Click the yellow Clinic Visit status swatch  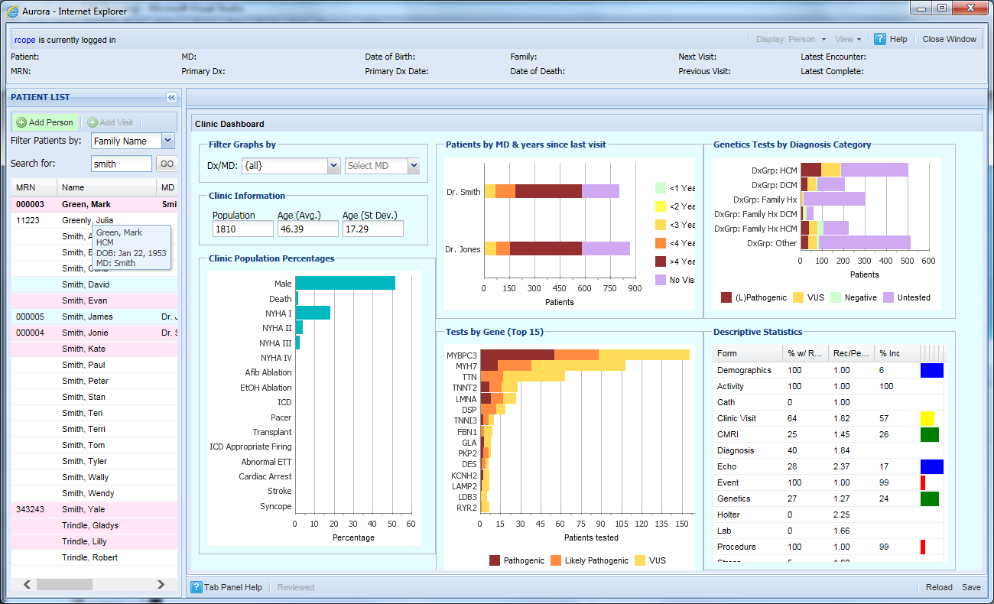(x=927, y=418)
